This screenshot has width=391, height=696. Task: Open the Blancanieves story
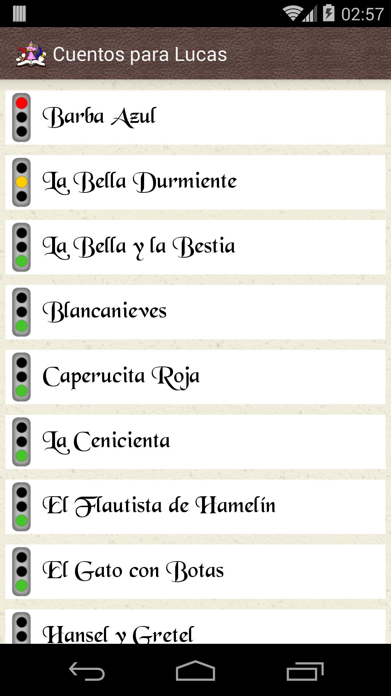coord(105,312)
